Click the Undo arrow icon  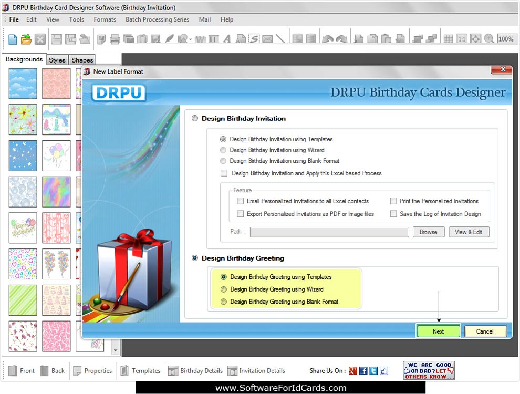click(x=328, y=39)
